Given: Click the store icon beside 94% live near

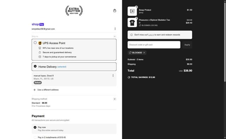Looking at the screenshot, I should [40, 48].
